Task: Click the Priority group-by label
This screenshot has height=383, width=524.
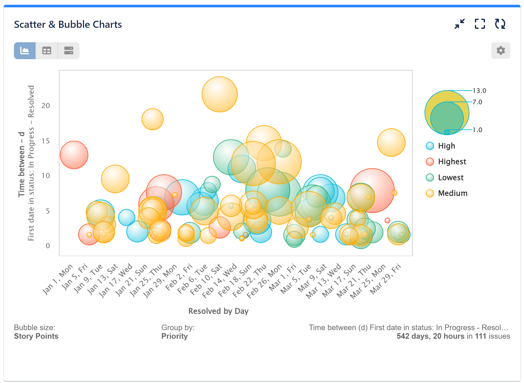Action: [x=174, y=336]
